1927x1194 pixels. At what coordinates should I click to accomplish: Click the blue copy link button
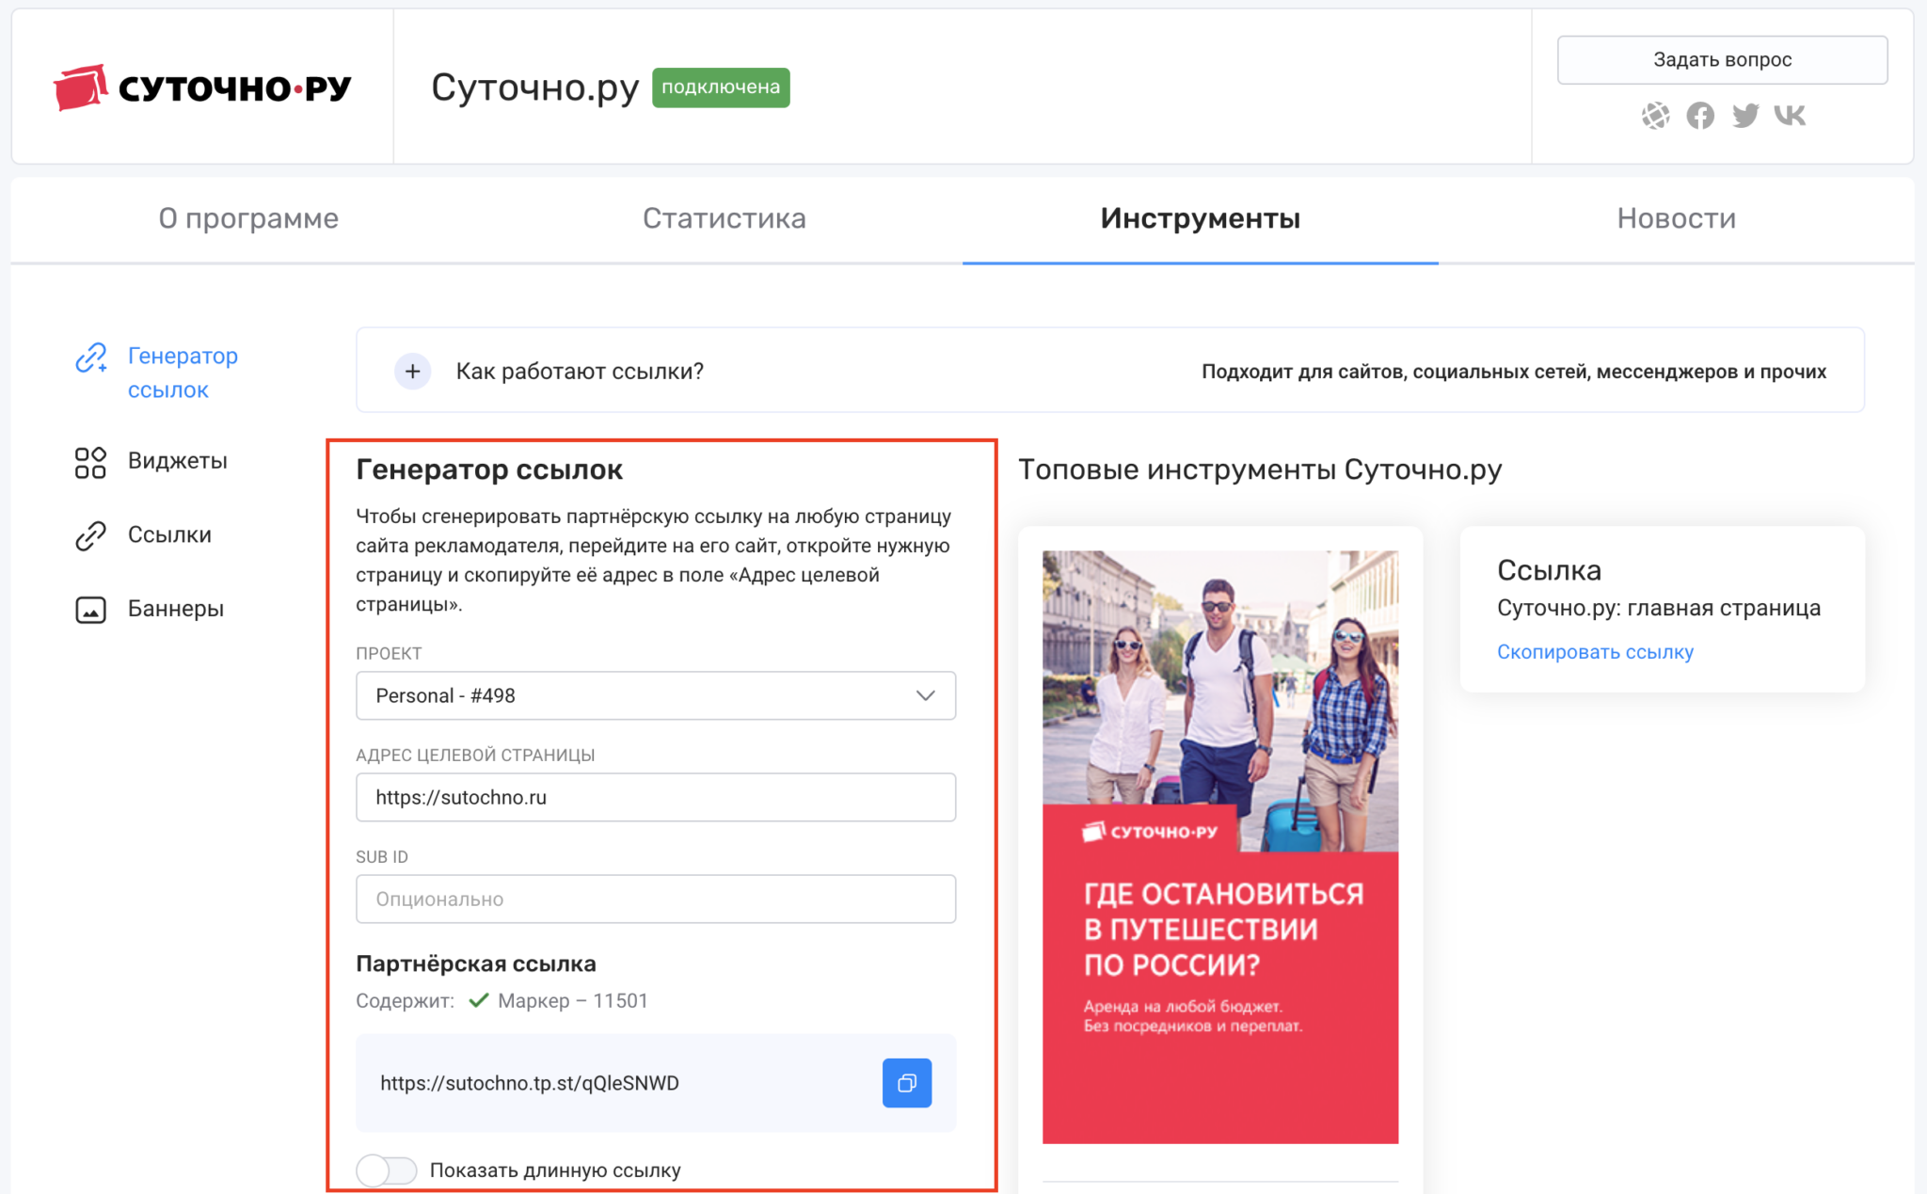906,1083
